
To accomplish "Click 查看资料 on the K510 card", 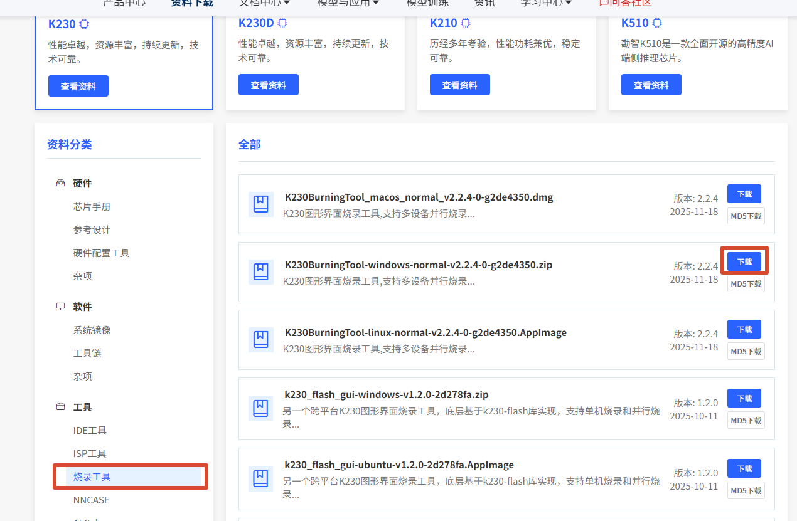I will tap(651, 85).
